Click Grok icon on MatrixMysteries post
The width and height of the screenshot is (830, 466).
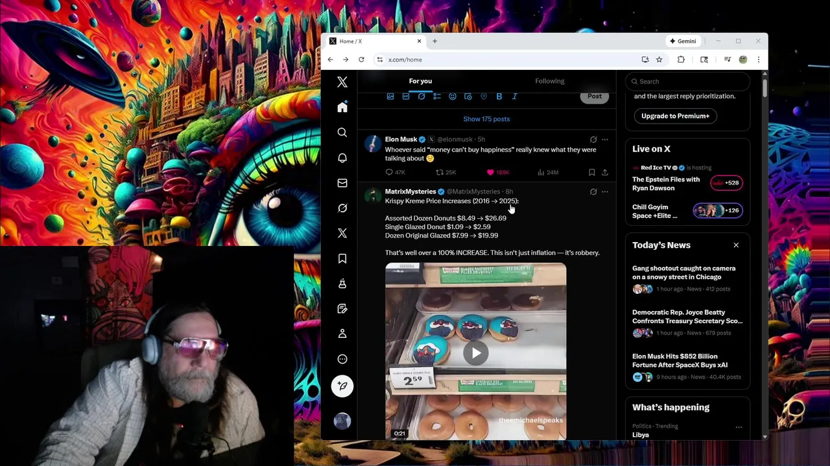click(593, 192)
